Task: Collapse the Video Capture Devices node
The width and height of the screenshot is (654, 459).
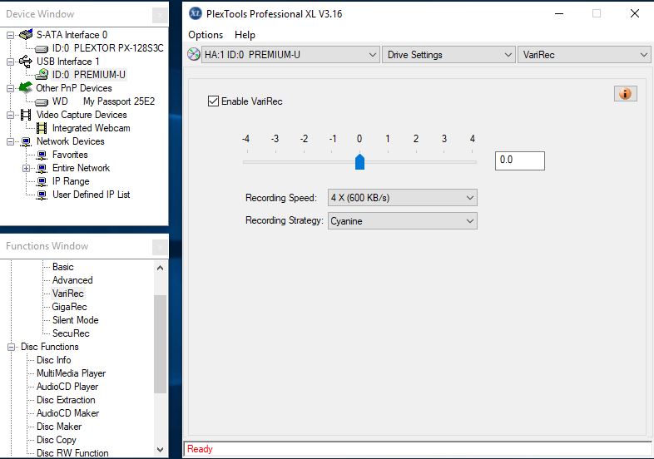Action: [11, 115]
